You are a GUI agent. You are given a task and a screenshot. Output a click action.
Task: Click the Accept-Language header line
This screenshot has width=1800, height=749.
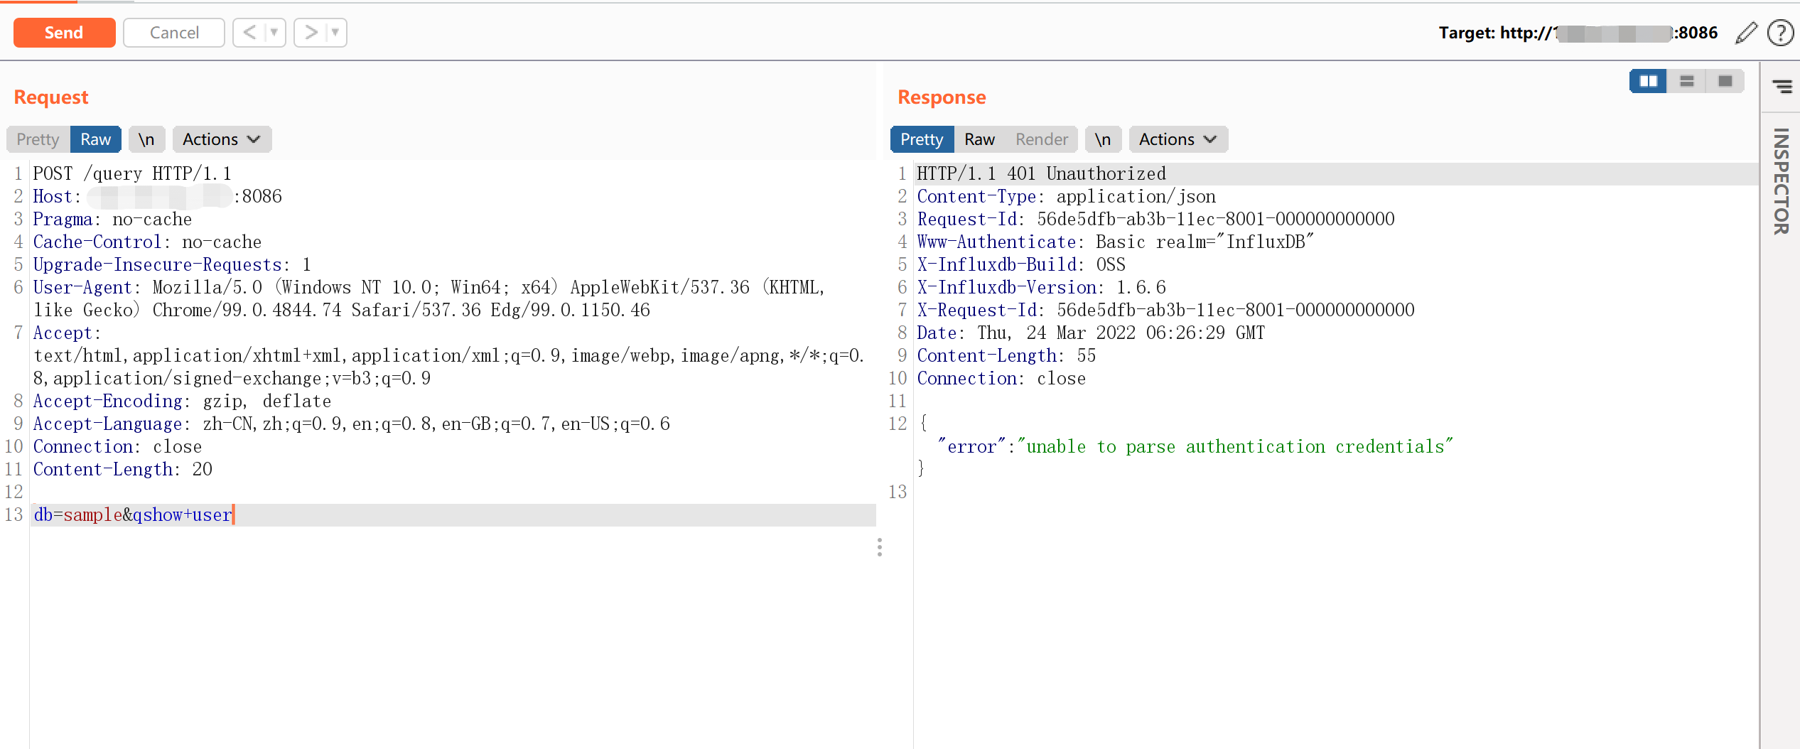pyautogui.click(x=351, y=424)
